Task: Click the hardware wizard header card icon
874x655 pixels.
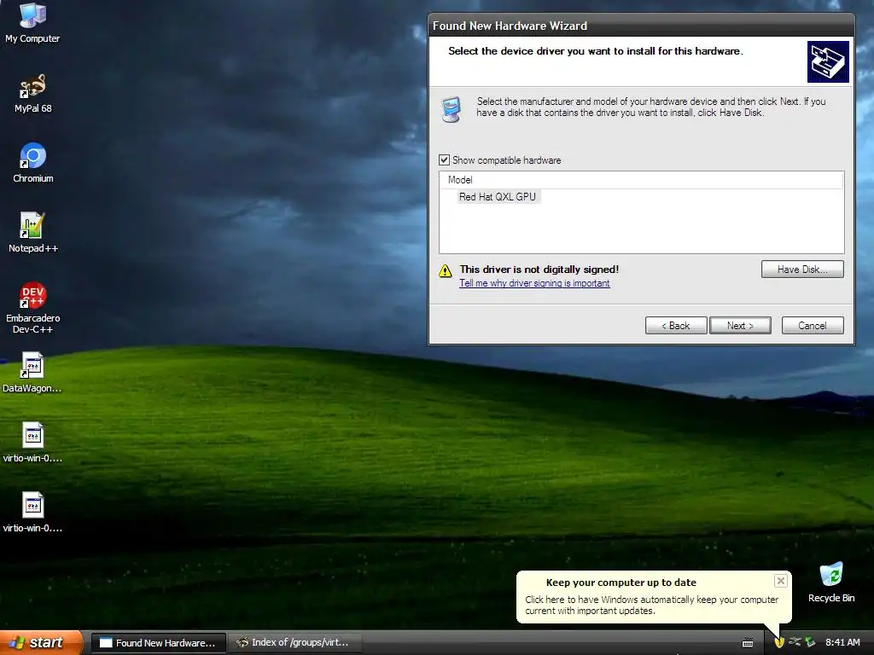Action: coord(828,61)
